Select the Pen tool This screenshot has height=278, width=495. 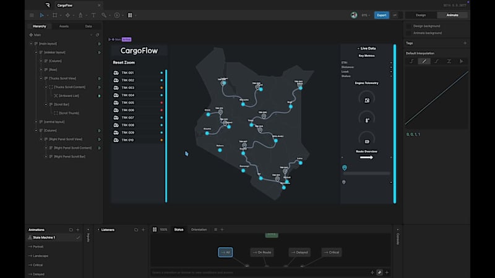[x=80, y=15]
